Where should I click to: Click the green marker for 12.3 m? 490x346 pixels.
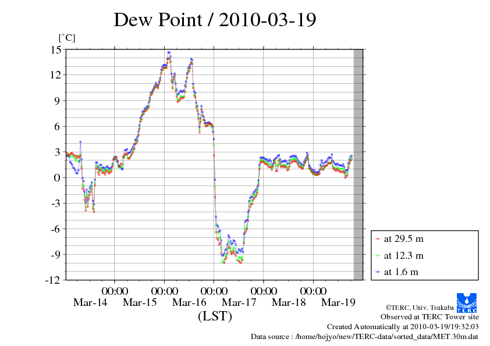[378, 255]
